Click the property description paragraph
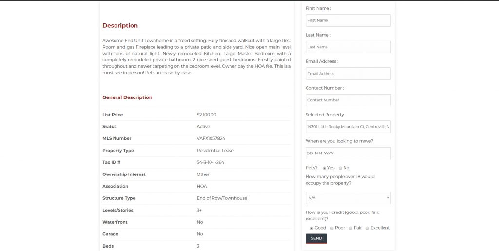This screenshot has width=499, height=251. 196,57
